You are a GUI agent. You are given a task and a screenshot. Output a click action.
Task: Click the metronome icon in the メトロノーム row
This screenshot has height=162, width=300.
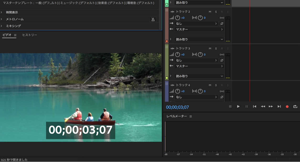tap(153, 19)
